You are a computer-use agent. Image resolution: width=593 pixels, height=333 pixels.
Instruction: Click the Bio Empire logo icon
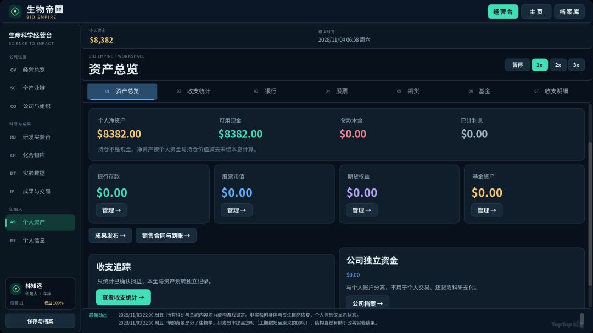15,12
